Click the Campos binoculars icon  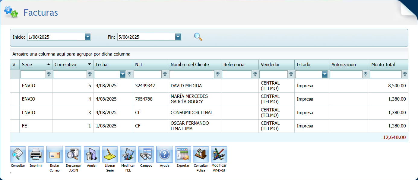146,154
